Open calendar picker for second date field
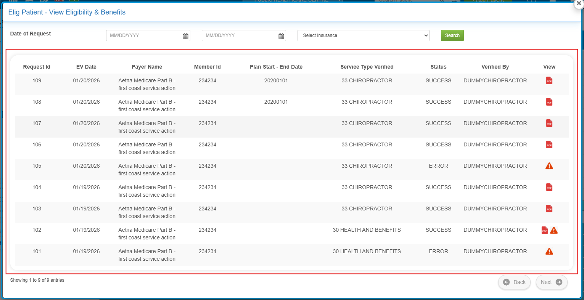Viewport: 584px width, 300px height. point(281,36)
